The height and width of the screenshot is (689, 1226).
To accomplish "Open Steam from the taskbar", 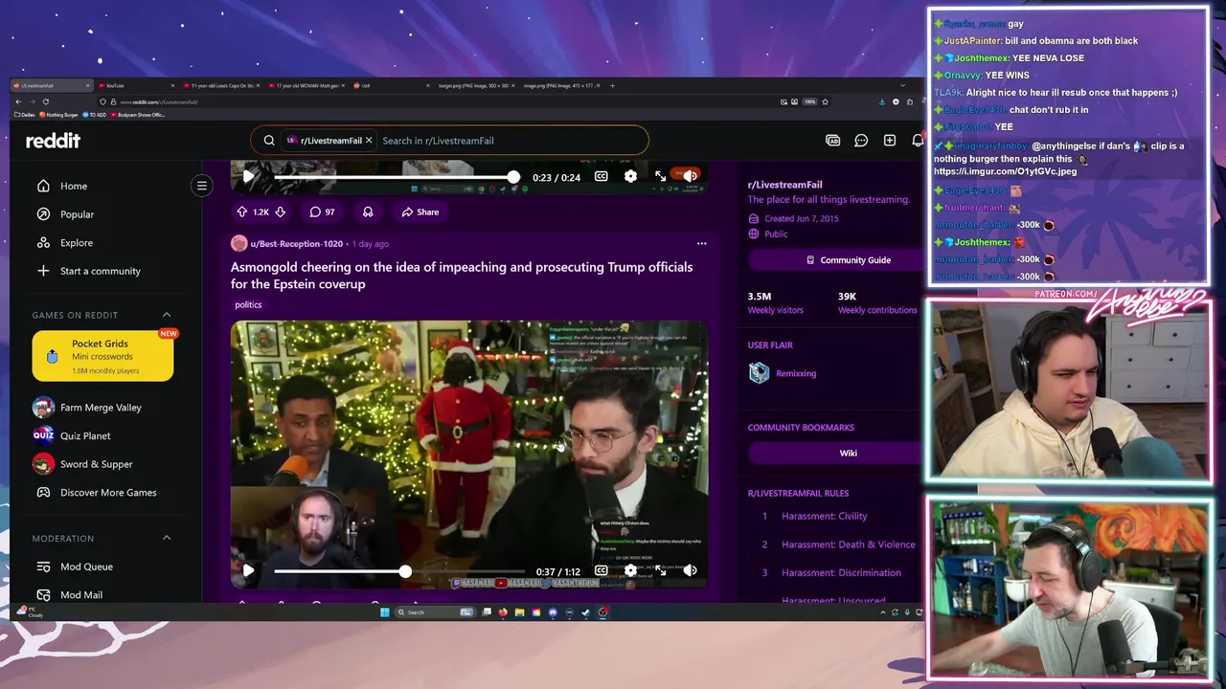I will click(x=585, y=612).
